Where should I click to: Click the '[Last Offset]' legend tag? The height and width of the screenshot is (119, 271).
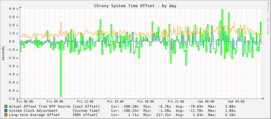pos(86,106)
